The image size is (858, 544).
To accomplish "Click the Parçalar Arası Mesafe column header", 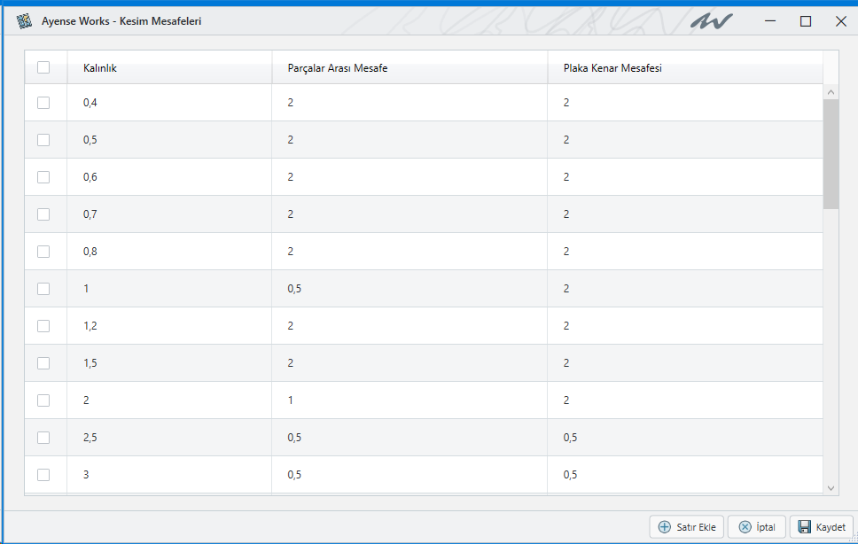I will [x=409, y=68].
